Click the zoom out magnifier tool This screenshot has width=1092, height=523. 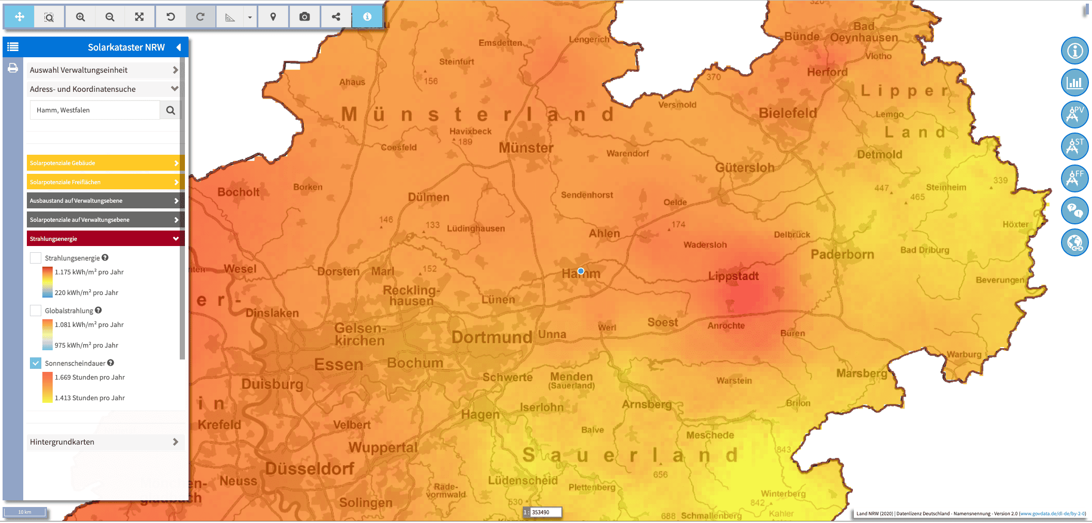pyautogui.click(x=110, y=17)
